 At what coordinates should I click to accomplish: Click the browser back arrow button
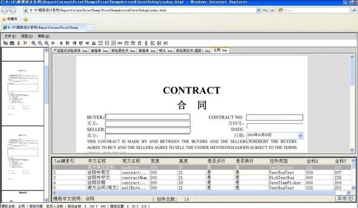(x=5, y=10)
